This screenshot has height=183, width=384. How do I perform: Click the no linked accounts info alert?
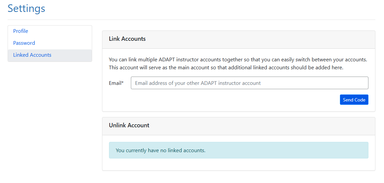click(x=161, y=151)
